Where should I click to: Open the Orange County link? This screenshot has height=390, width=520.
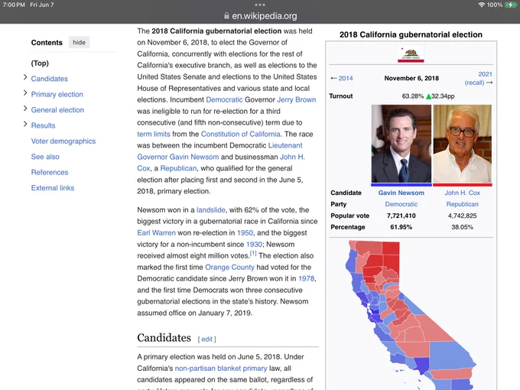[229, 268]
